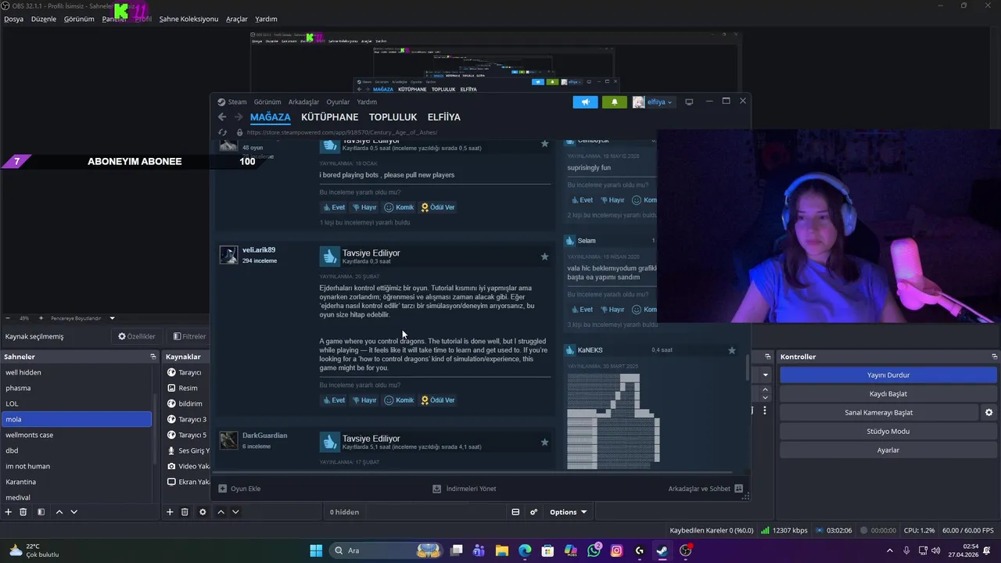Open the Dosya menu in OBS
The height and width of the screenshot is (563, 1001).
tap(13, 19)
